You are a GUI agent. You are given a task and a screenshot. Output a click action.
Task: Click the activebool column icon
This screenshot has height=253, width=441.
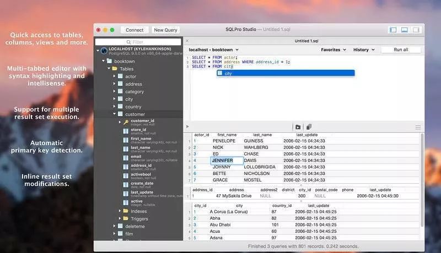[126, 176]
